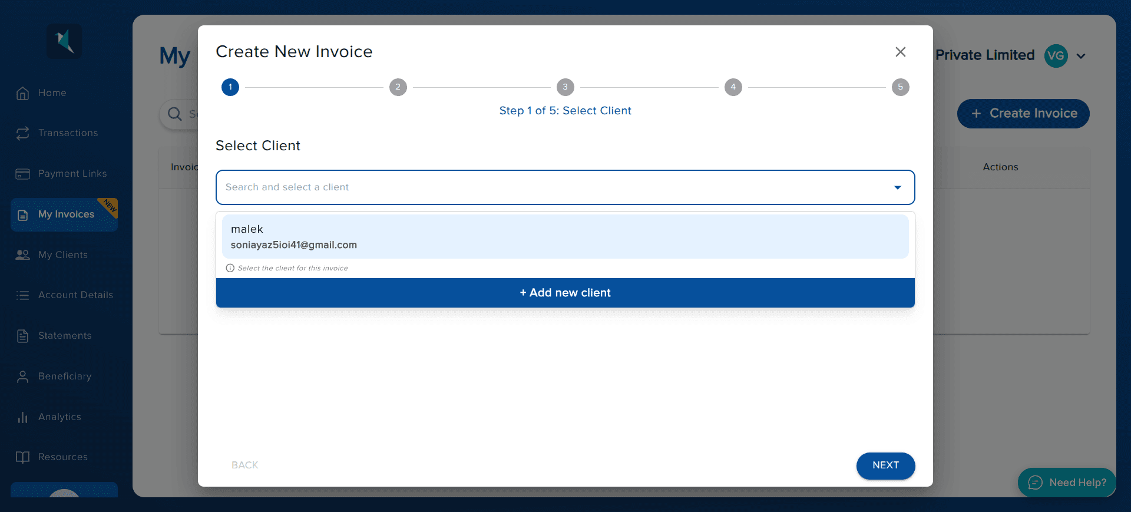
Task: Open Account Details in sidebar
Action: pos(75,295)
